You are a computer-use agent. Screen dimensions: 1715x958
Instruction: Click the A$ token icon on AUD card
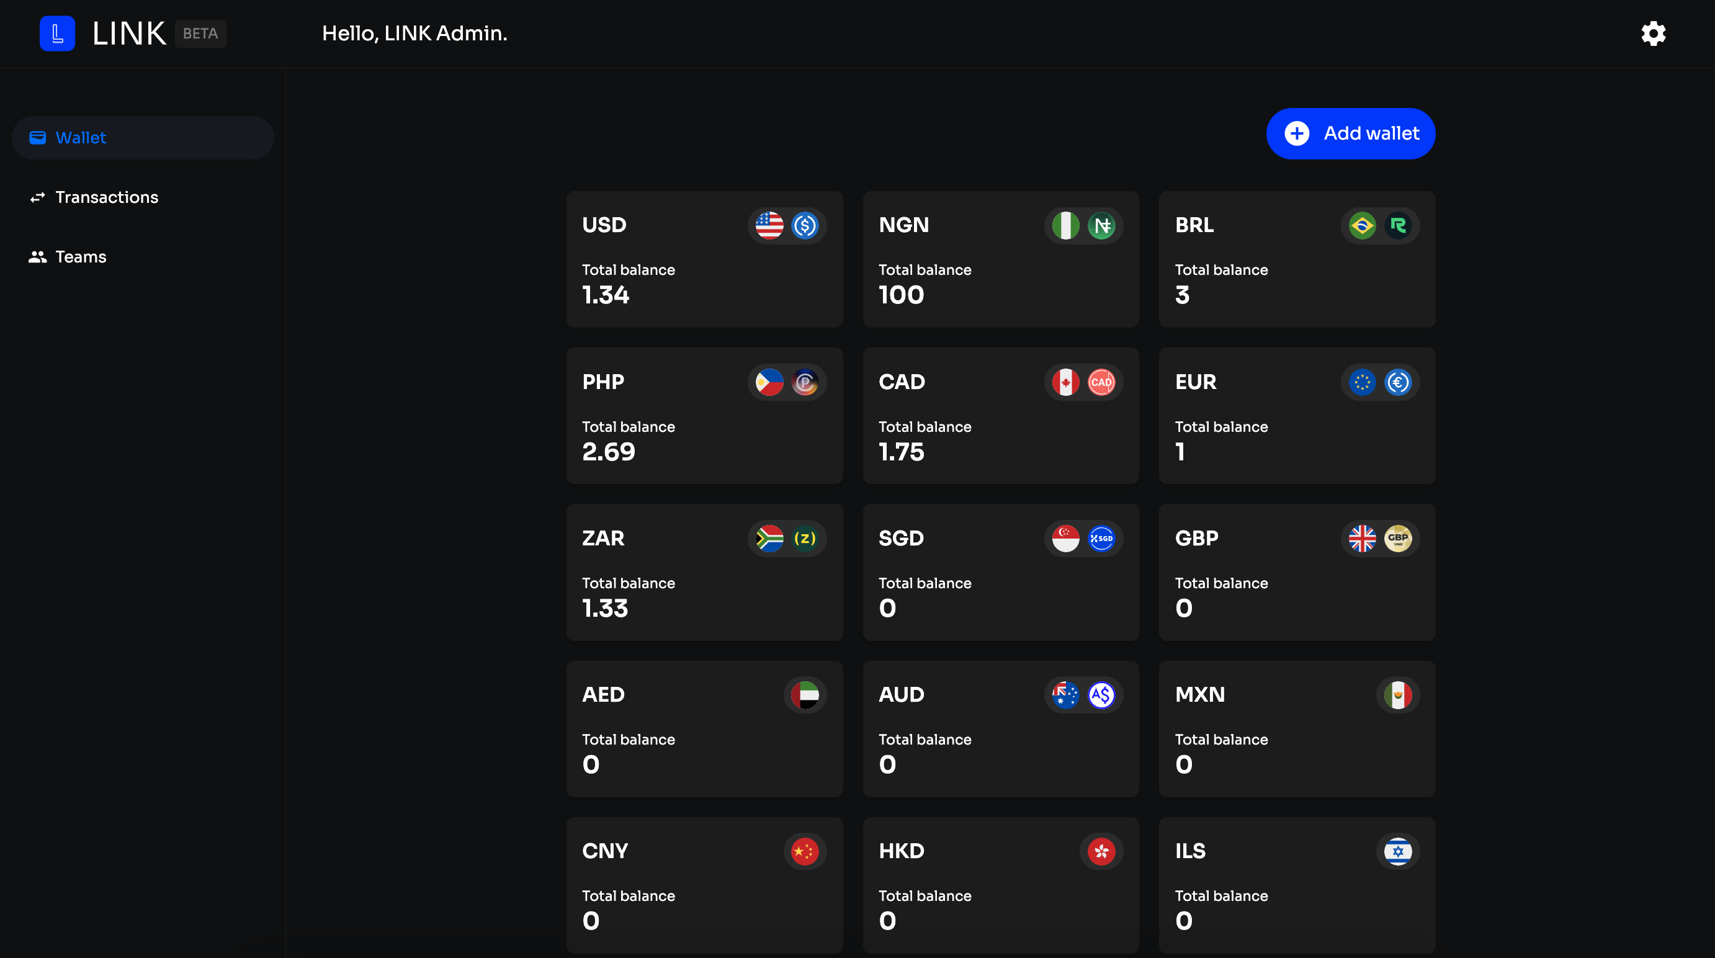1101,695
